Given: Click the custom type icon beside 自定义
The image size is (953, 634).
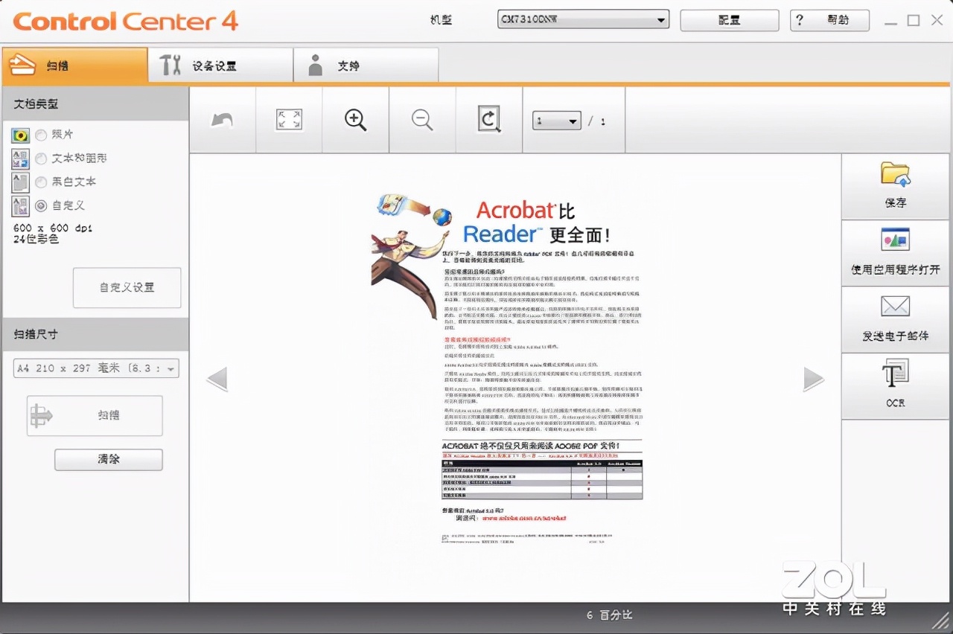Looking at the screenshot, I should [x=20, y=206].
